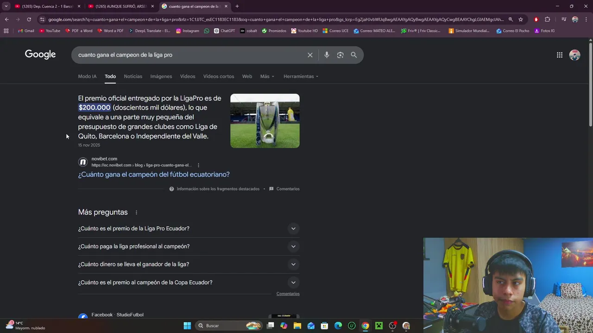
Task: Open the Correo UCE bookmark
Action: pyautogui.click(x=335, y=31)
